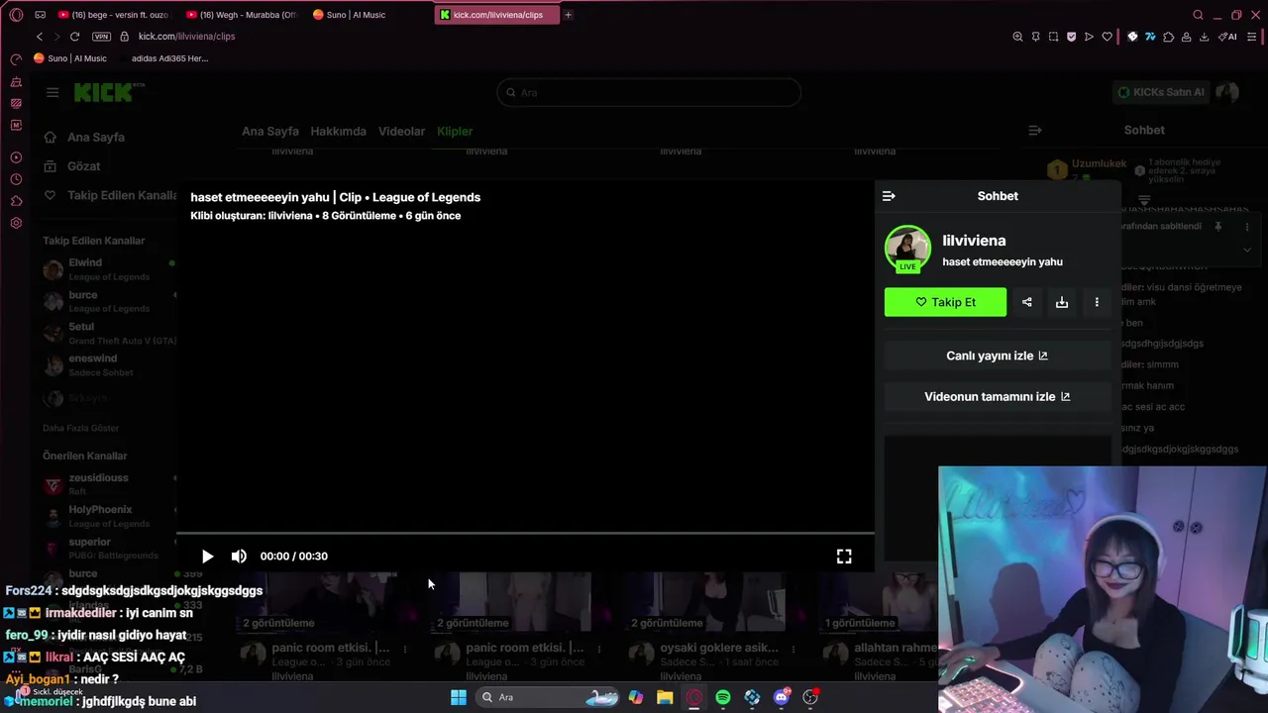Enter fullscreen mode for the clip
This screenshot has height=713, width=1268.
(x=844, y=557)
